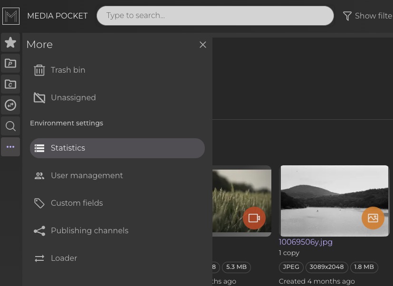393x286 pixels.
Task: Click the image type badge on lake photo
Action: coord(373,218)
